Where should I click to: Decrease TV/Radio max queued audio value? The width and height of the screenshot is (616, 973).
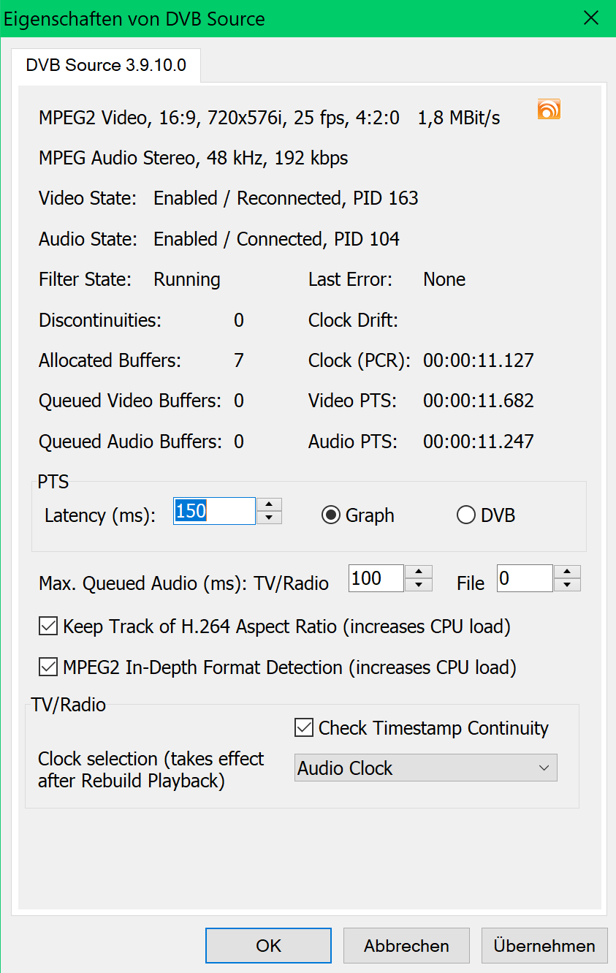(418, 585)
